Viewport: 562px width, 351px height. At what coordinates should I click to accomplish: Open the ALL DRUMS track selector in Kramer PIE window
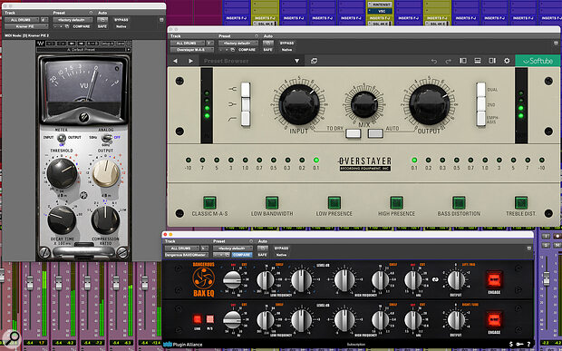[22, 20]
